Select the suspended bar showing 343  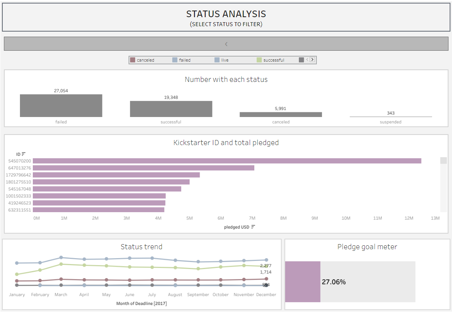pyautogui.click(x=391, y=117)
